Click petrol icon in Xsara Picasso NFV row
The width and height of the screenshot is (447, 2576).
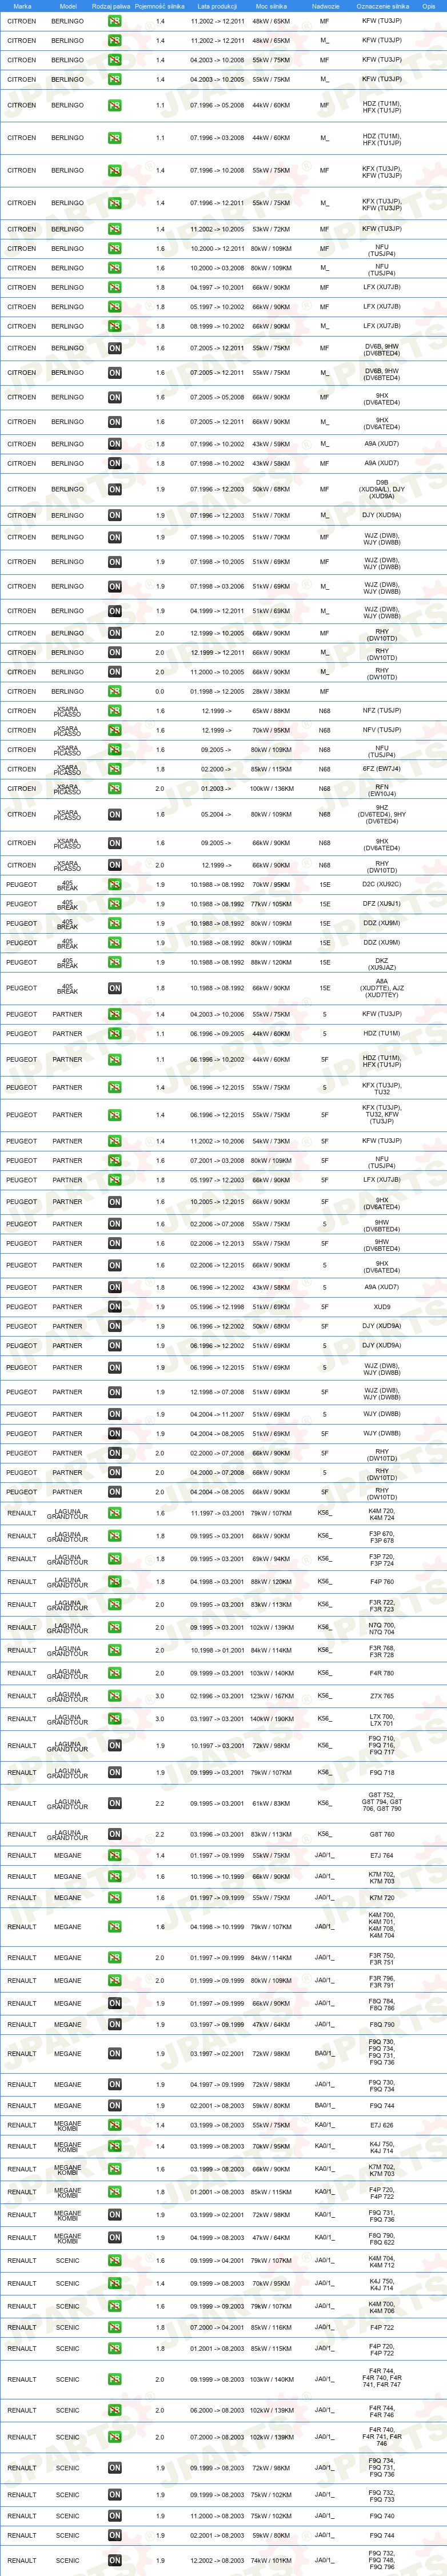tap(115, 730)
